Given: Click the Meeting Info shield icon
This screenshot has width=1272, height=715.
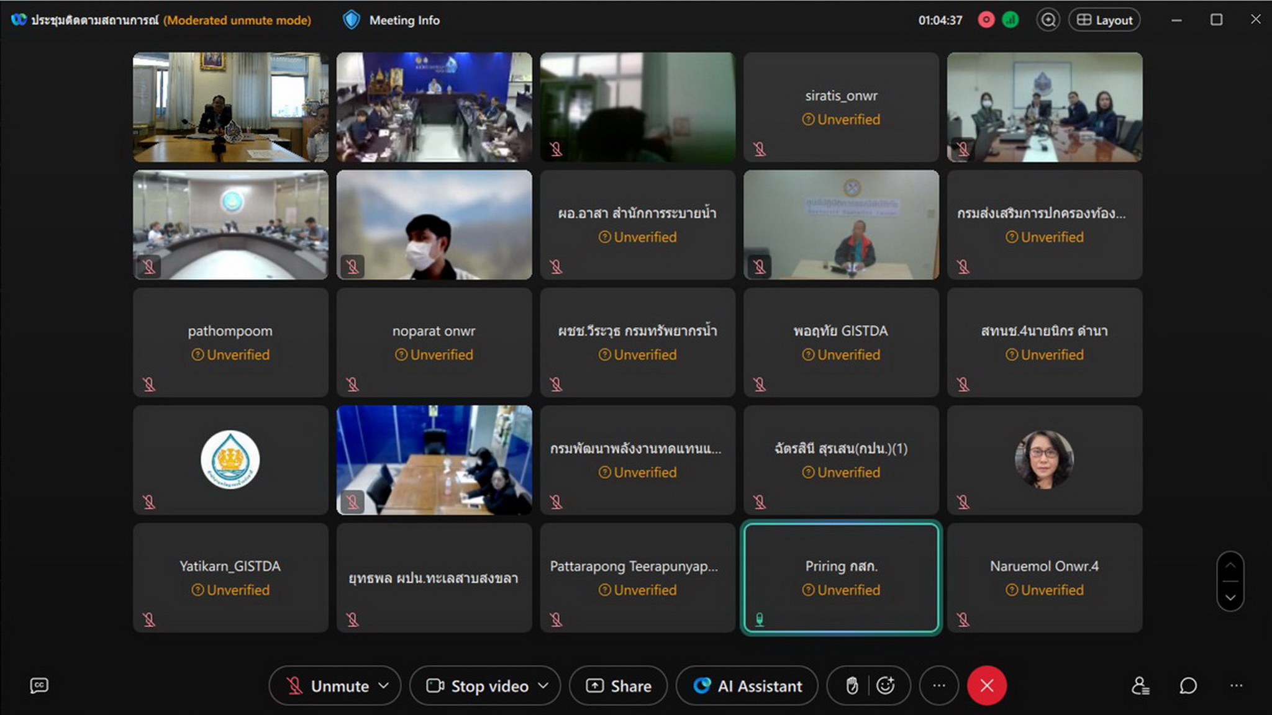Looking at the screenshot, I should click(352, 20).
